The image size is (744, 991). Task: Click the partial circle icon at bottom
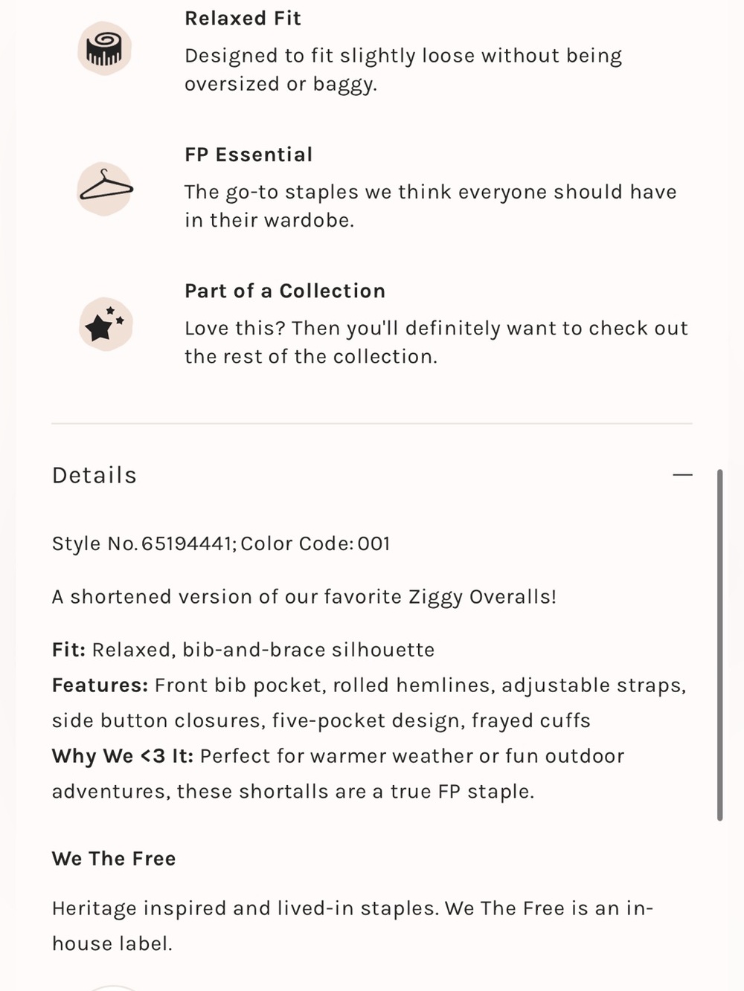113,988
